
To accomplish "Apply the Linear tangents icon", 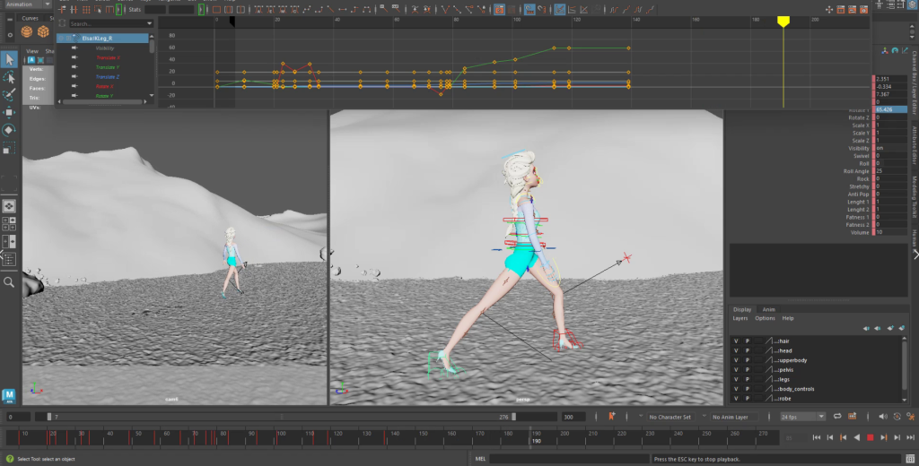I will click(330, 10).
